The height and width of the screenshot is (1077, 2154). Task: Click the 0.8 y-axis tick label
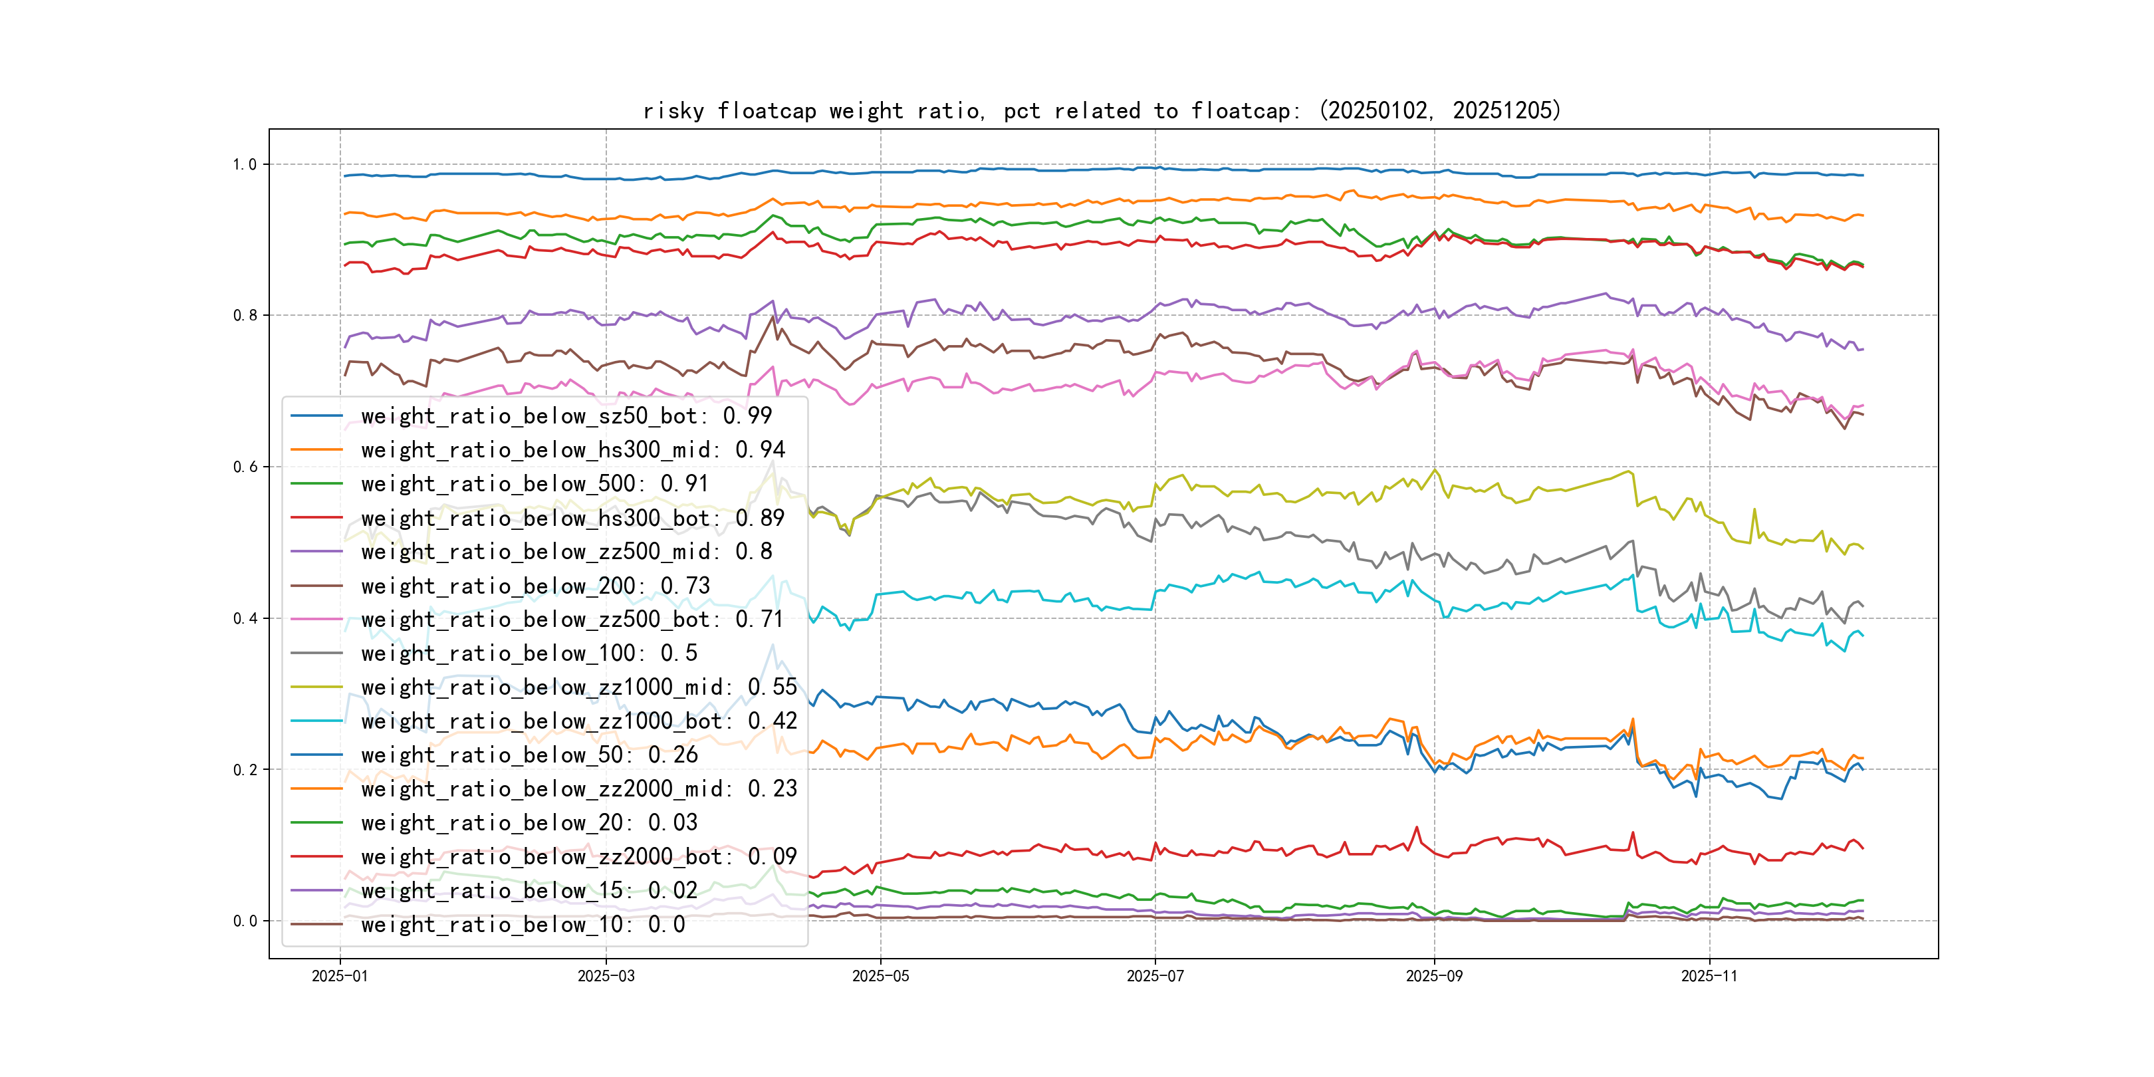(x=245, y=315)
